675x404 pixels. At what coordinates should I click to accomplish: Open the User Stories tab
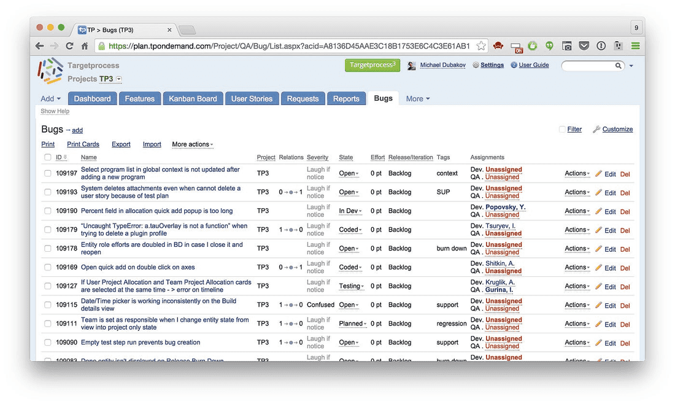[x=252, y=99]
